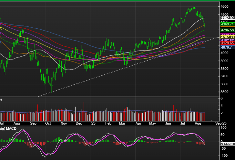Click the '23 year date label
The height and width of the screenshot is (160, 235).
click(x=93, y=123)
